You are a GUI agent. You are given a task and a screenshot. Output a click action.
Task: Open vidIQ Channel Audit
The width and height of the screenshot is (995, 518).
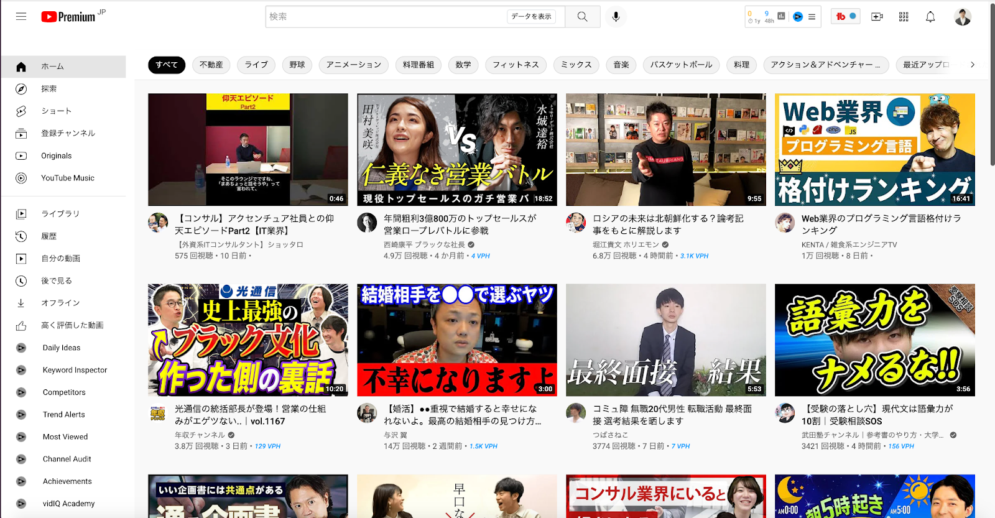point(63,460)
